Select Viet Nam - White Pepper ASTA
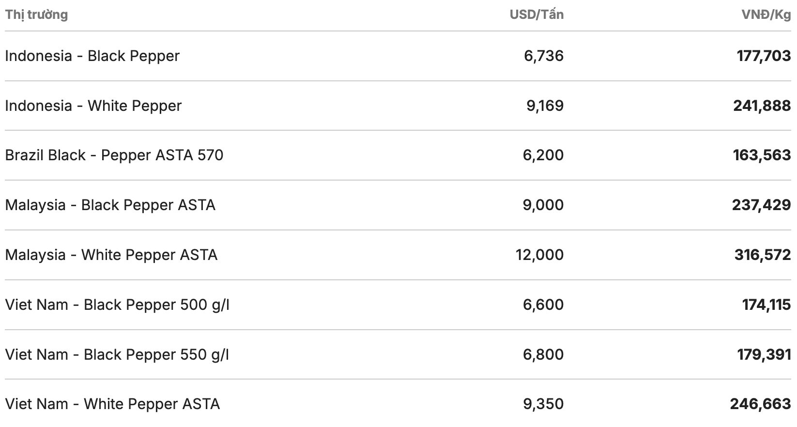 [112, 404]
